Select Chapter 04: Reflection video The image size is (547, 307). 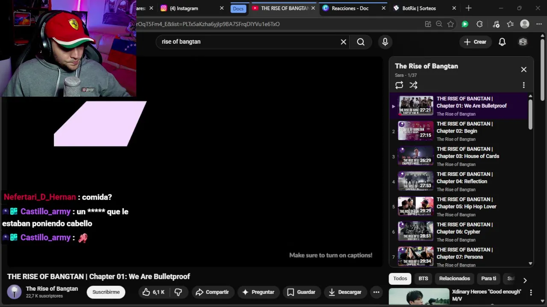click(459, 181)
